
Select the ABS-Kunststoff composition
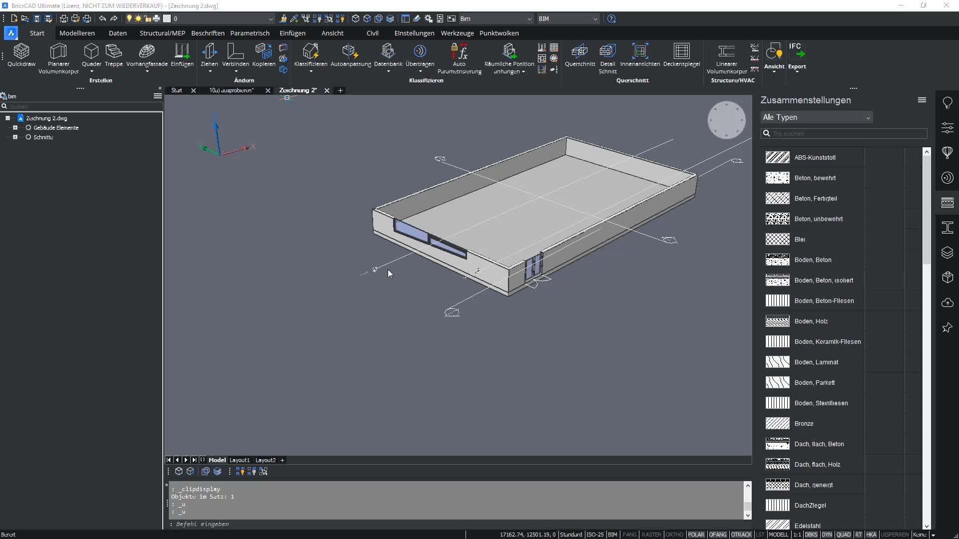(815, 158)
